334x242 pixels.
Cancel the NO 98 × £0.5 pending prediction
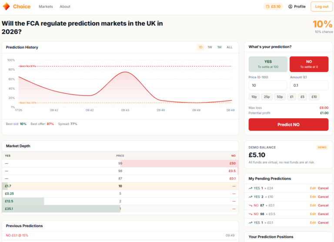click(323, 214)
